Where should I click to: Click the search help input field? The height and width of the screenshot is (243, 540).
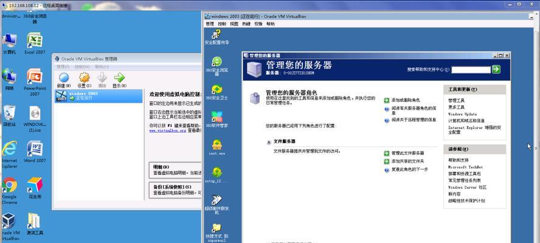471,69
